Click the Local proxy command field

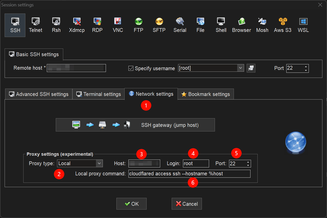(189, 174)
